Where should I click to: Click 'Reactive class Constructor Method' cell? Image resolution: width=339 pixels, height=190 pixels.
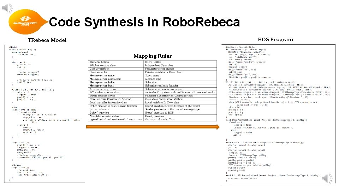(116, 99)
